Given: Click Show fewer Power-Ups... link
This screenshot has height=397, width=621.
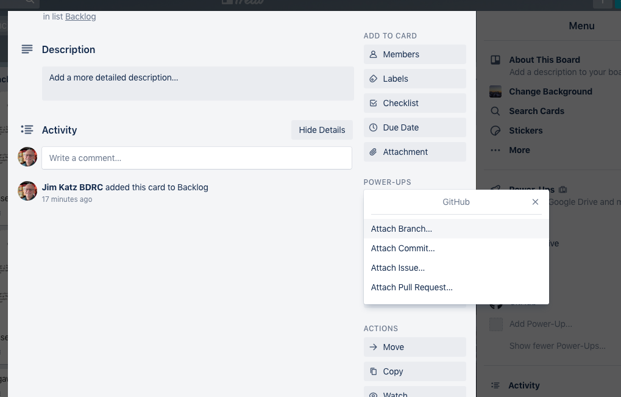Looking at the screenshot, I should [557, 346].
